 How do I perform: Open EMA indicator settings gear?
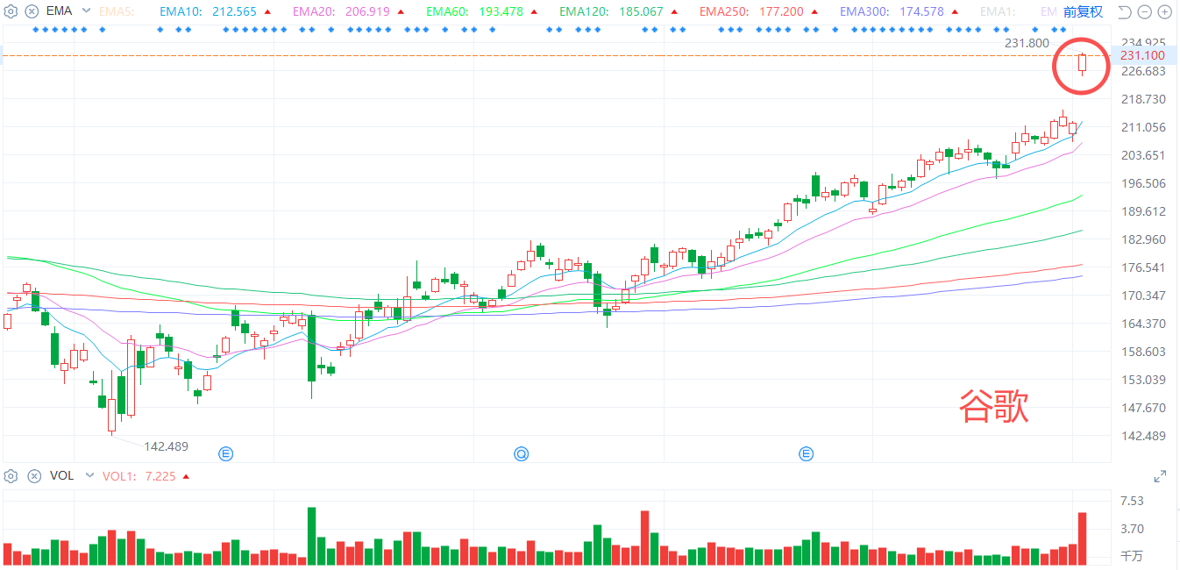[11, 11]
